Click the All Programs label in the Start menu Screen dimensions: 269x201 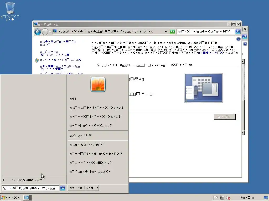coord(27,180)
